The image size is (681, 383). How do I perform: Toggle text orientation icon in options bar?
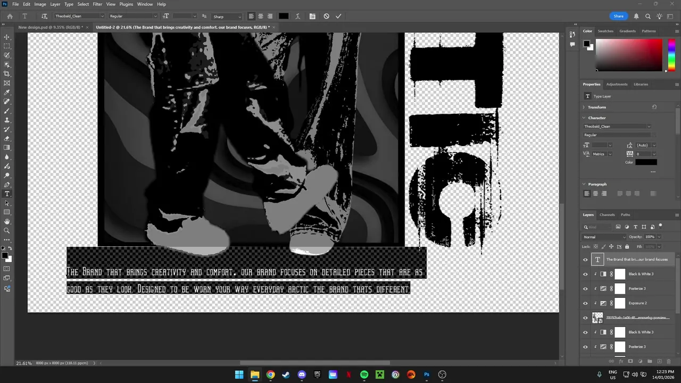tap(44, 16)
